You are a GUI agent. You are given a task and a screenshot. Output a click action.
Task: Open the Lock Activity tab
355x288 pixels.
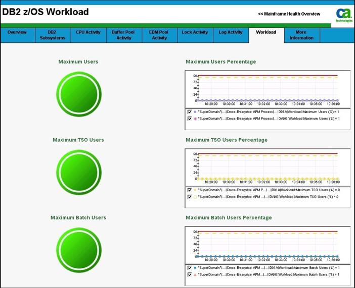click(x=195, y=35)
